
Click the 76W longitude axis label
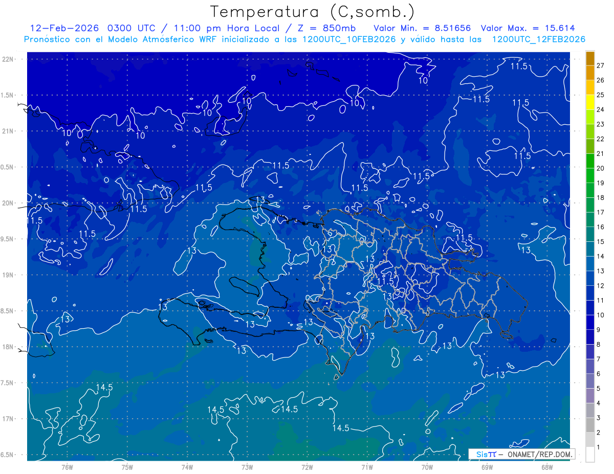point(67,467)
